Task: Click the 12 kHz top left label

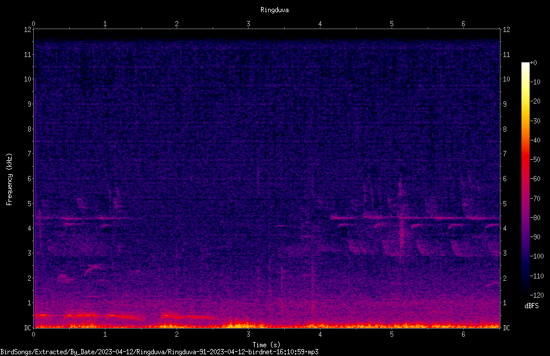Action: 28,30
